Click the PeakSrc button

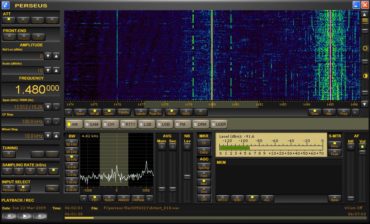coord(155,112)
